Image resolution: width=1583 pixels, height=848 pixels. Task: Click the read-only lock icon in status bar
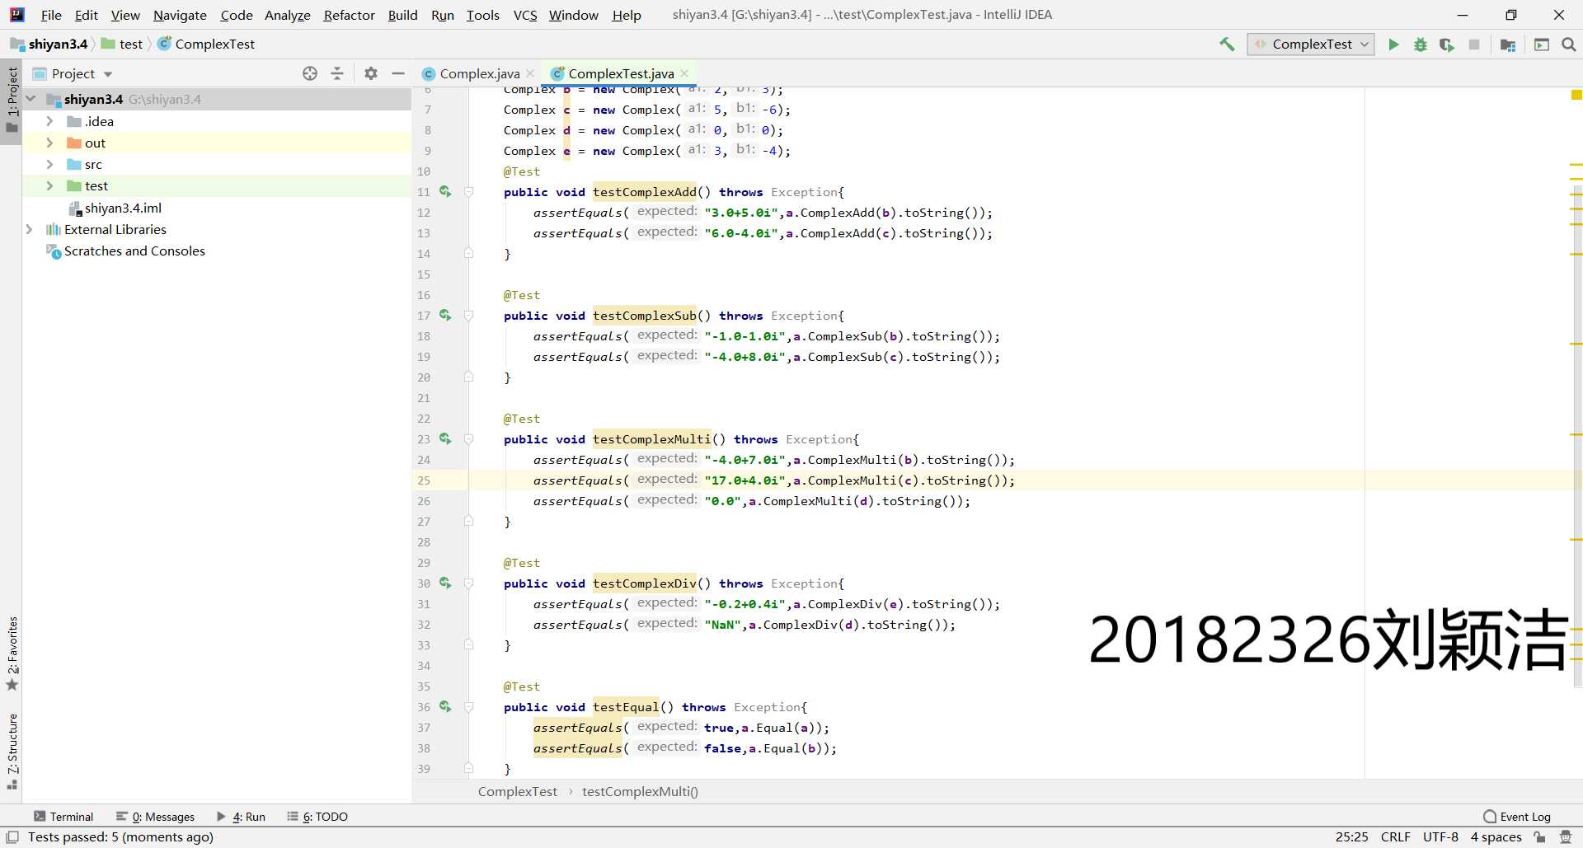click(x=1539, y=837)
